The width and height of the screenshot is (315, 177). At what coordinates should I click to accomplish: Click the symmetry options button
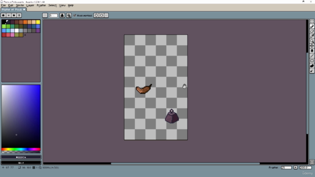(106, 15)
